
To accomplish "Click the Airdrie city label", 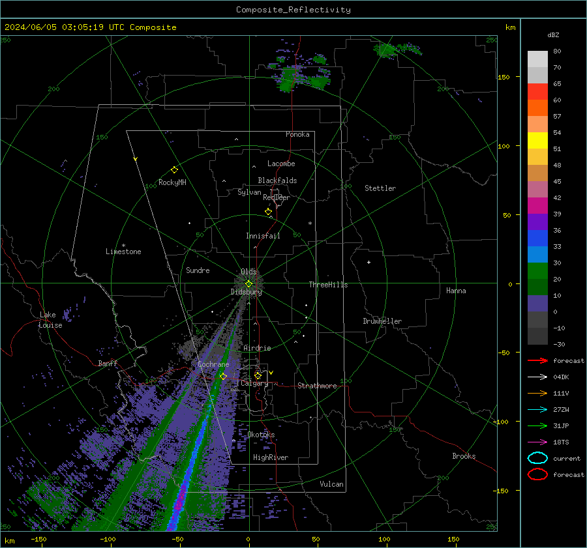I will 257,348.
